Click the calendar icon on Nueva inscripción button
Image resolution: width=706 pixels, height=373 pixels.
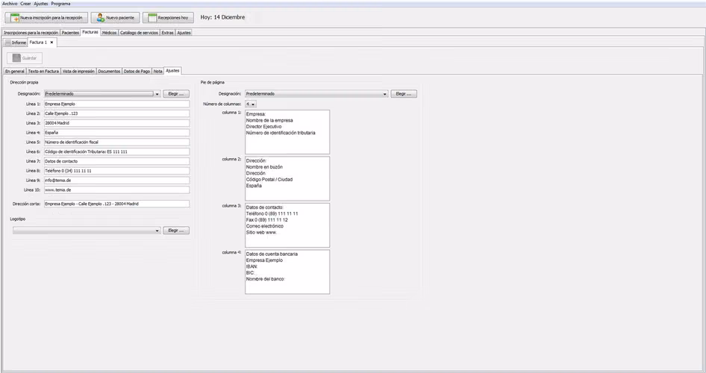15,18
